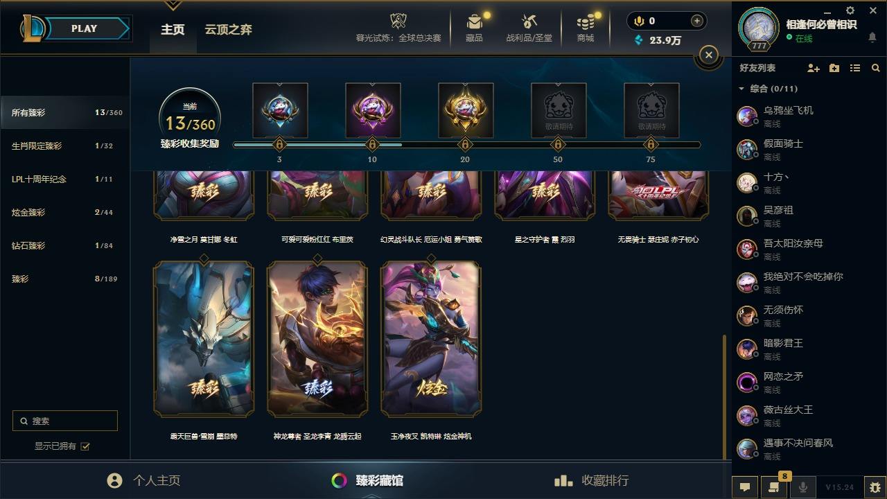
Task: Open the 商城 store icon
Action: point(586,22)
